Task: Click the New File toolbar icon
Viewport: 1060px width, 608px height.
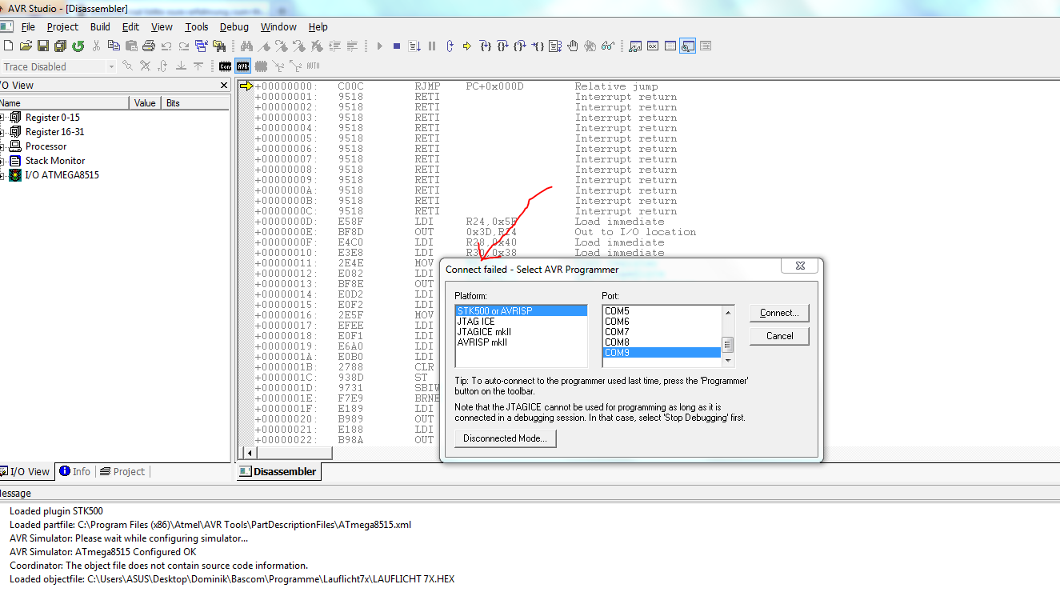Action: pyautogui.click(x=8, y=46)
